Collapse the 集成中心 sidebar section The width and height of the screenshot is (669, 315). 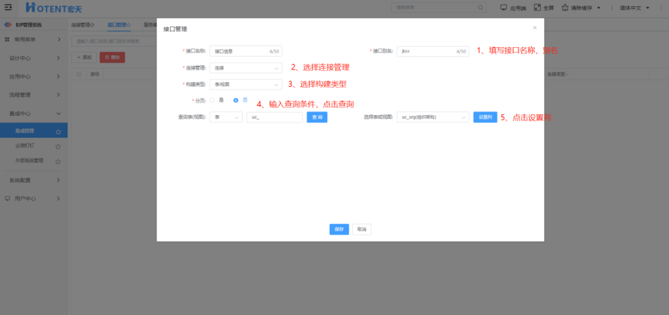coord(59,113)
